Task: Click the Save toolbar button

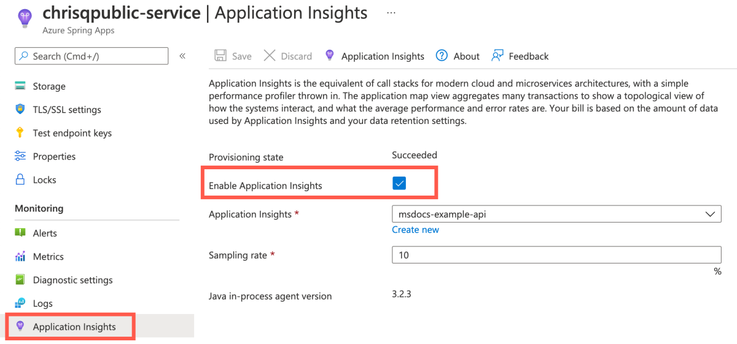Action: coord(233,56)
